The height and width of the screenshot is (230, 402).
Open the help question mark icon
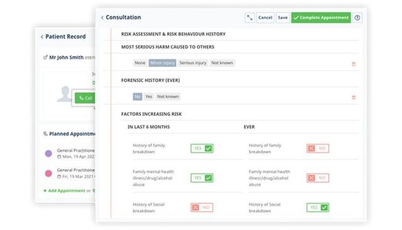coord(357,18)
